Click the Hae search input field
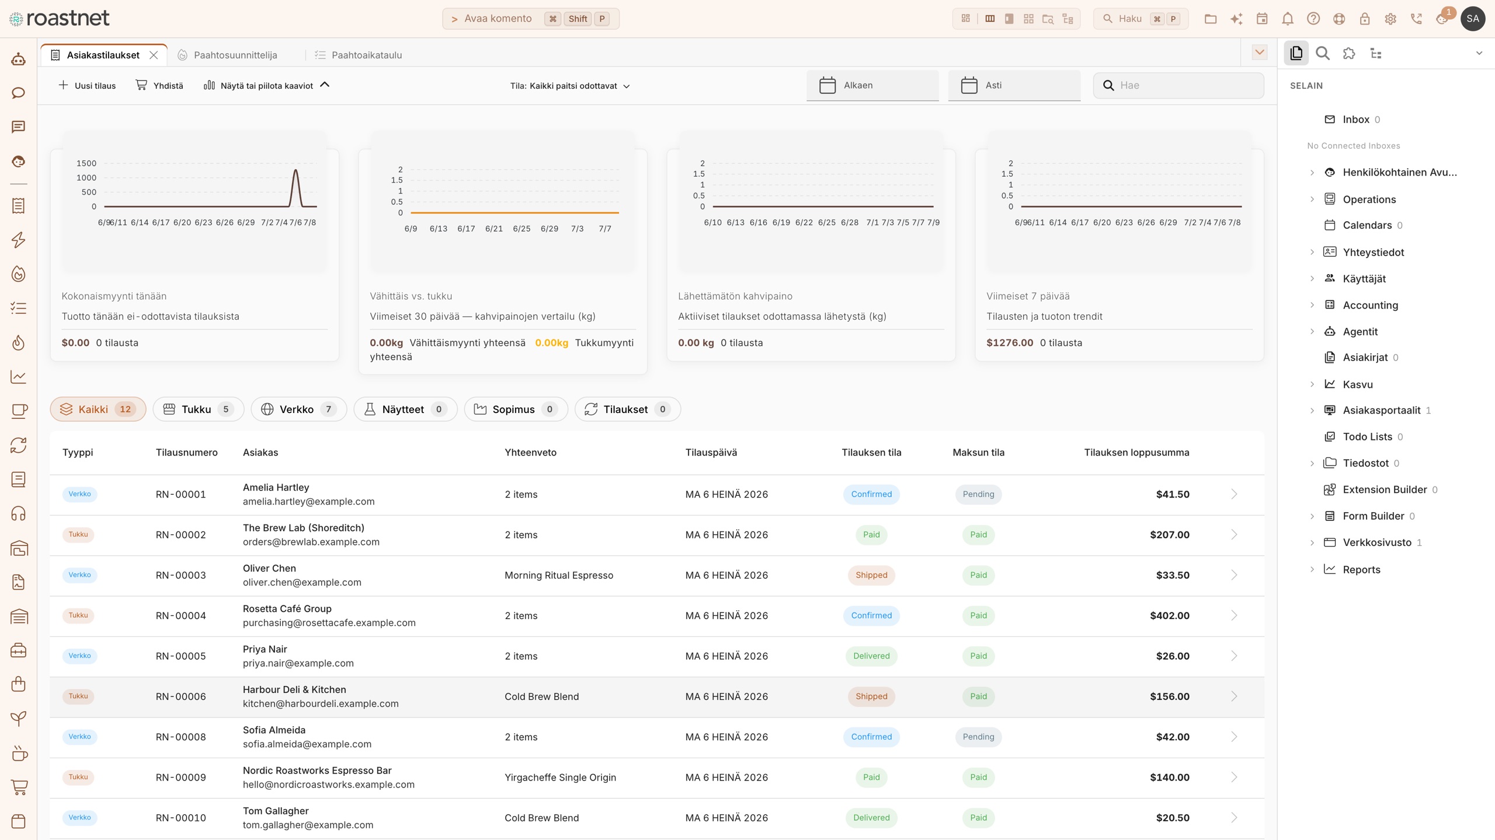Screen dimensions: 1495x840 1178,86
